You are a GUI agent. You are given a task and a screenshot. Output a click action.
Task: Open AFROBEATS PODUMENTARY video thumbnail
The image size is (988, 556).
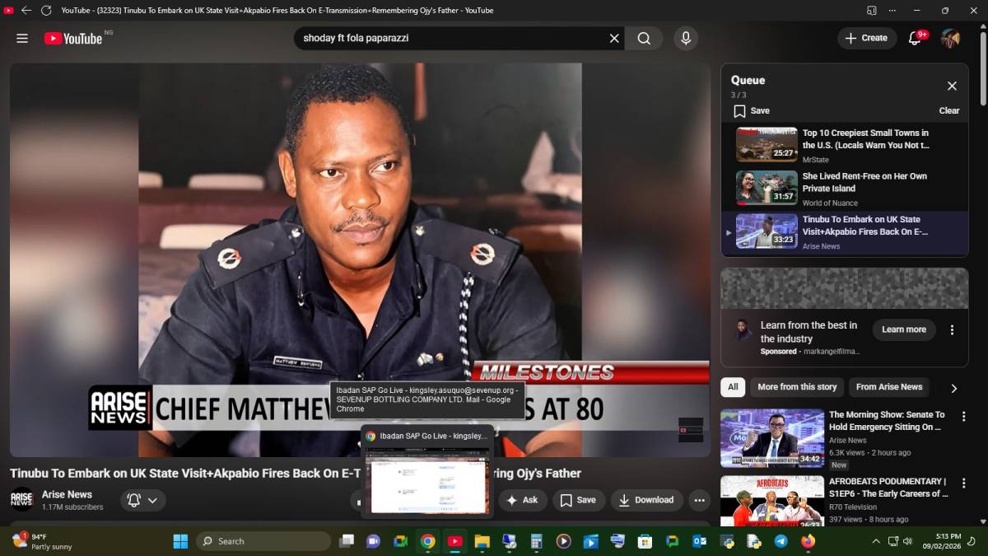772,501
